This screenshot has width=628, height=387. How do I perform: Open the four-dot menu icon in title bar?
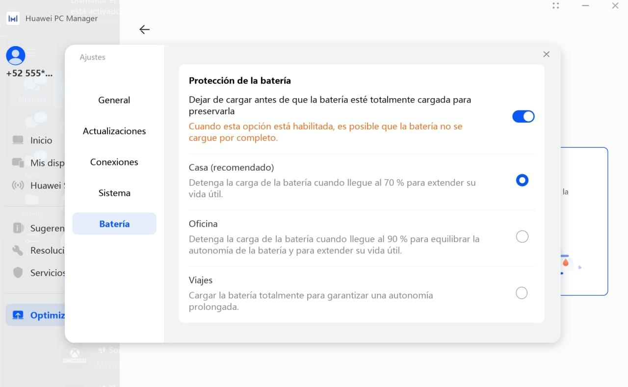(x=555, y=6)
